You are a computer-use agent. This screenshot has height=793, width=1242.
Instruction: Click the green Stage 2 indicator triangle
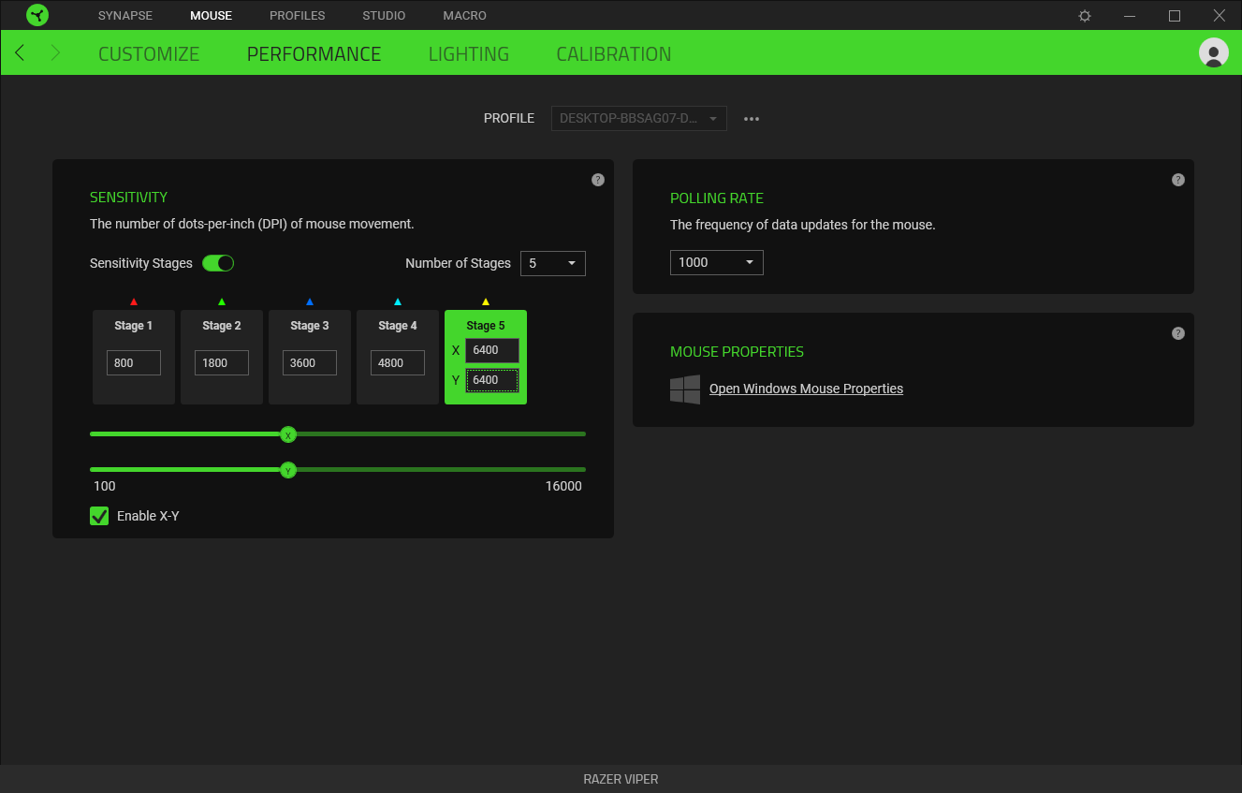pyautogui.click(x=222, y=301)
